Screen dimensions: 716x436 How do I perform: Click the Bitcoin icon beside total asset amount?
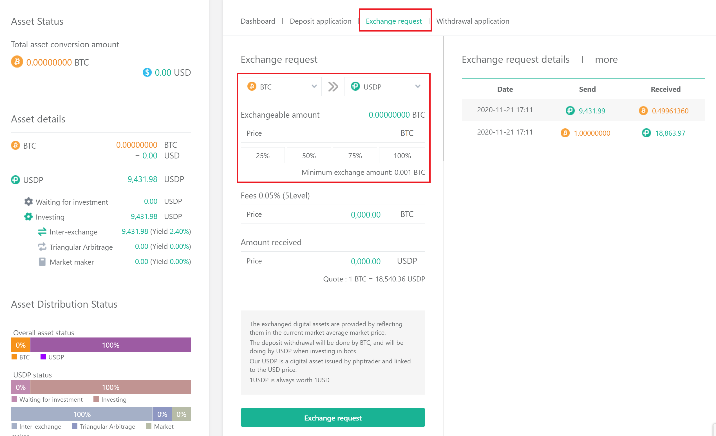point(17,62)
